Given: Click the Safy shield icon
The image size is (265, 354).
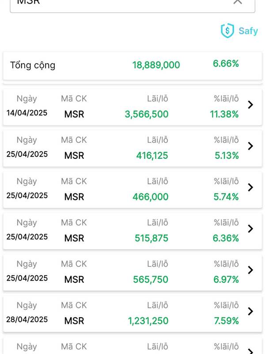Looking at the screenshot, I should (227, 31).
